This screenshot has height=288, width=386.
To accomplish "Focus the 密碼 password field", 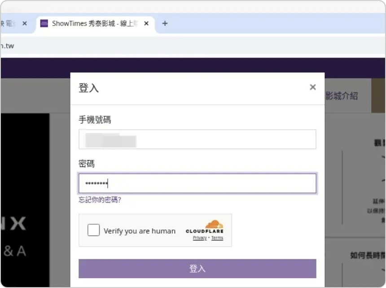I will [197, 183].
